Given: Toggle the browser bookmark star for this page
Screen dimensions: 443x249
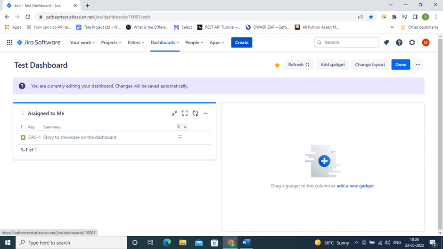Looking at the screenshot, I should 371,17.
